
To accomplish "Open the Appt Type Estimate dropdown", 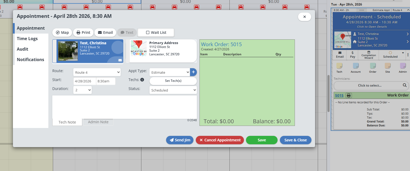I will (x=170, y=72).
